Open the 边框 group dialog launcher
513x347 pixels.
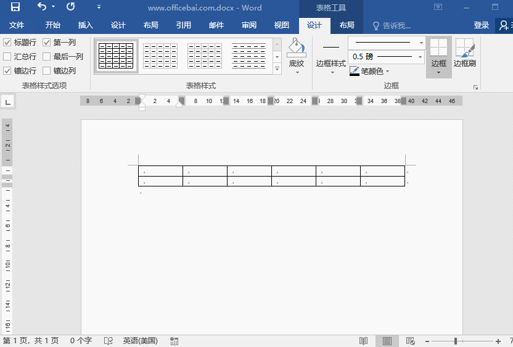(475, 87)
